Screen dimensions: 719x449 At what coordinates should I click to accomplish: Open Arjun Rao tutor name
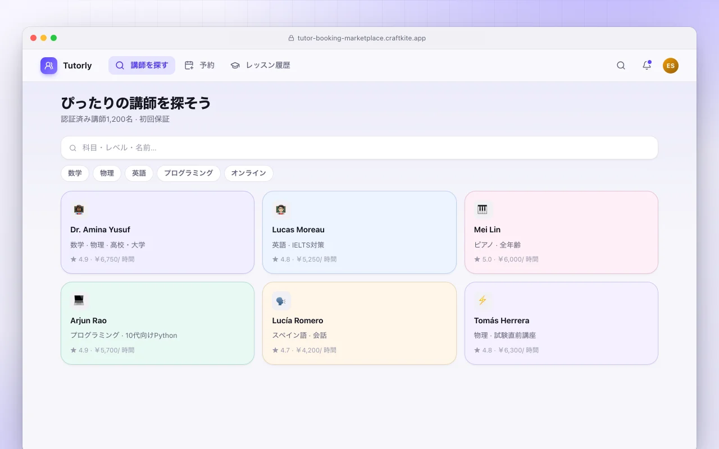click(x=88, y=320)
